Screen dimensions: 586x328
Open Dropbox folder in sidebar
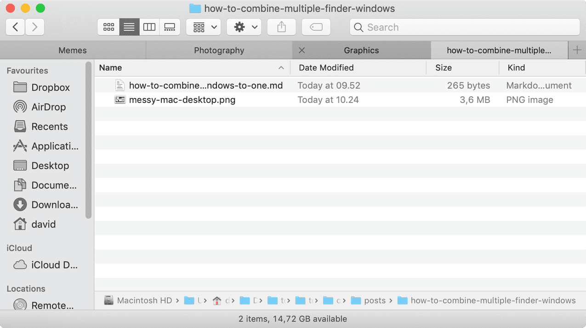click(50, 87)
